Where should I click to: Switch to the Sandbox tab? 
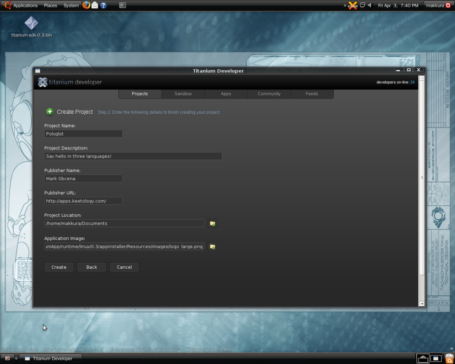183,94
